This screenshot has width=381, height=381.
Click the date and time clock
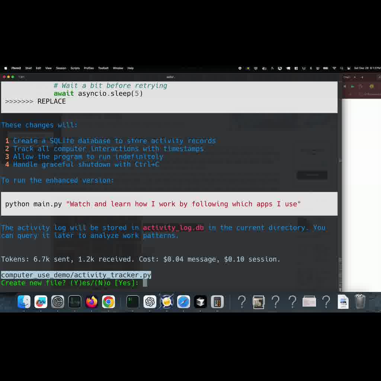pyautogui.click(x=367, y=68)
